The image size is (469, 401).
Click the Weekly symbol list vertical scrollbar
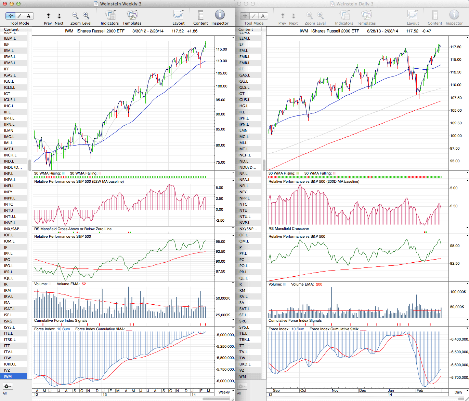coord(30,165)
